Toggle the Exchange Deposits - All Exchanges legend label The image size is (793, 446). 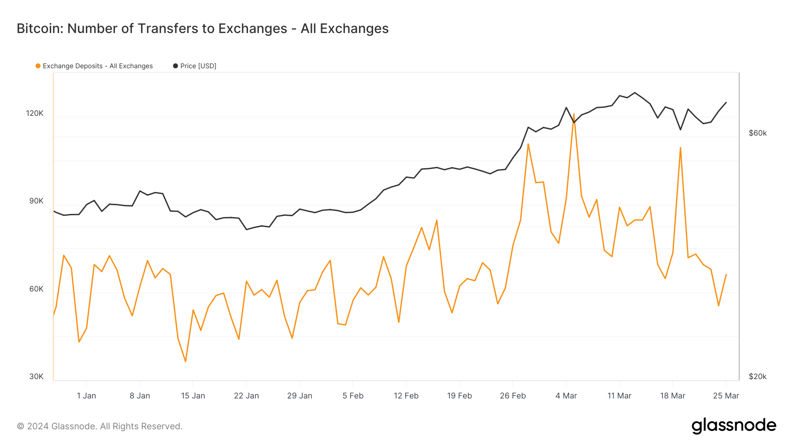tap(98, 66)
